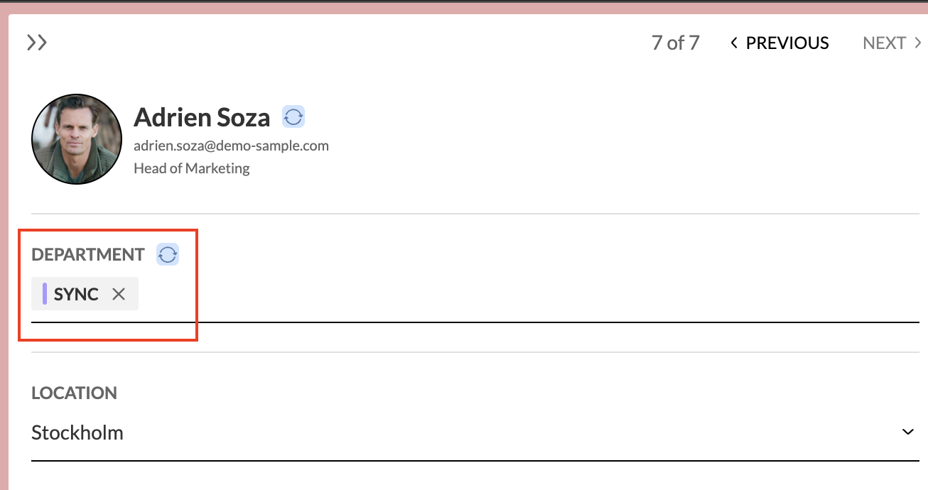Click the sync icon next to DEPARTMENT label
928x490 pixels.
[x=168, y=254]
